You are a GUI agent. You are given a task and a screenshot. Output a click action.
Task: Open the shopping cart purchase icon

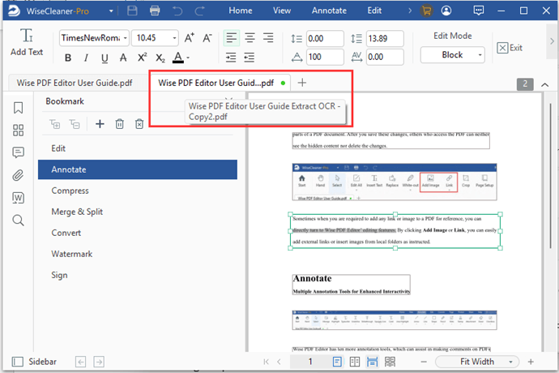tap(426, 11)
